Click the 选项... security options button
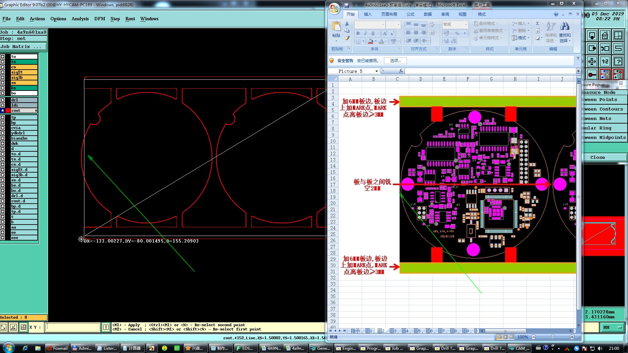Screen dimensions: 628x353 point(395,61)
